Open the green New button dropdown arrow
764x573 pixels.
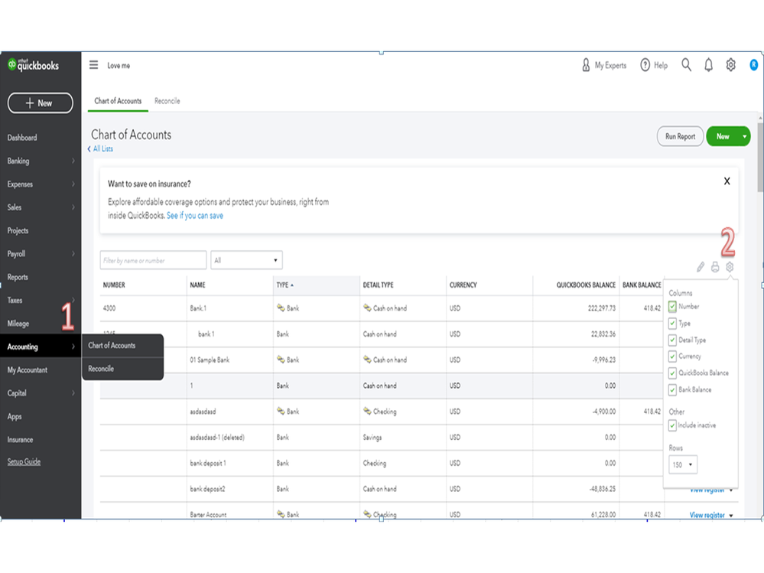pyautogui.click(x=744, y=136)
